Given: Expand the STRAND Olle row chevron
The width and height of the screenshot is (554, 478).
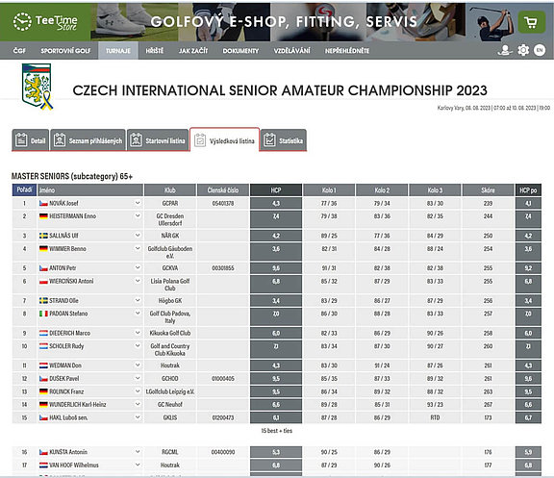Looking at the screenshot, I should [x=138, y=300].
